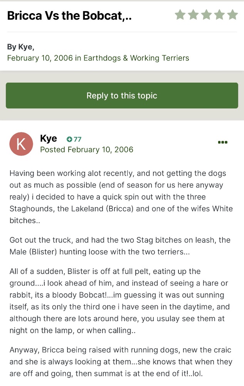Click the paragraph starting 'Having been working alot'

(121, 197)
